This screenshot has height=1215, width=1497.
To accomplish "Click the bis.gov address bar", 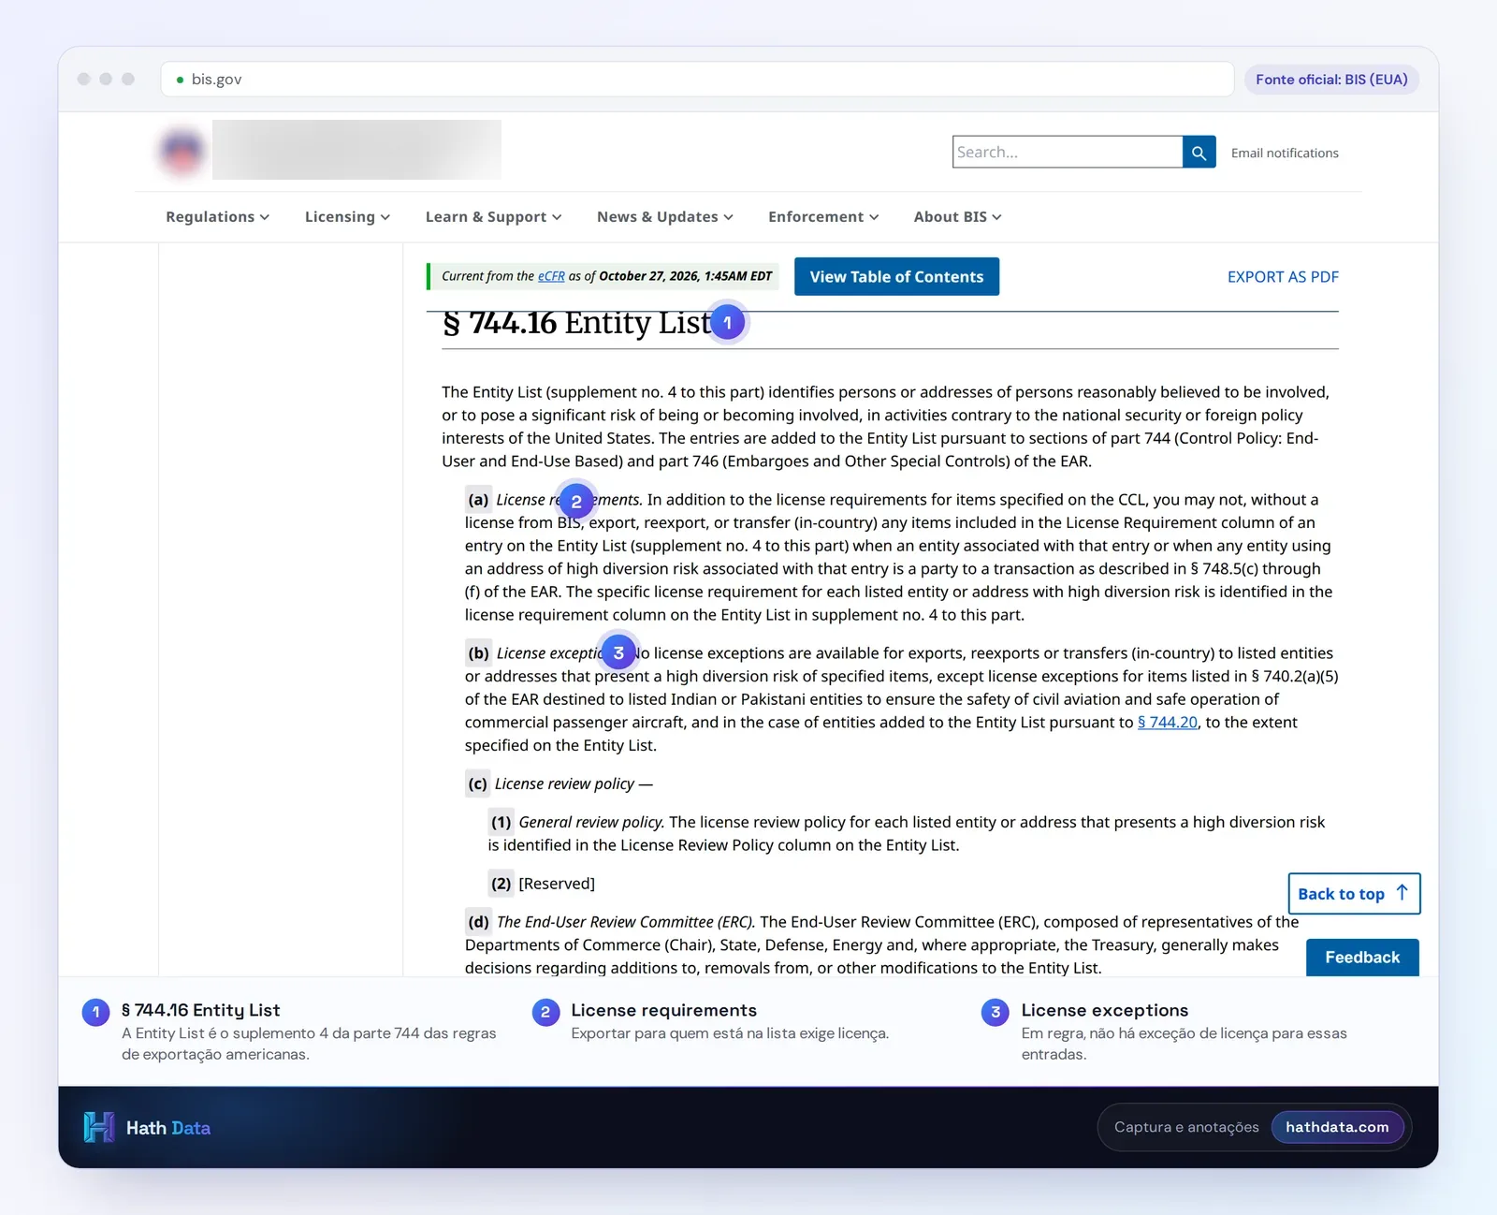I will point(697,80).
